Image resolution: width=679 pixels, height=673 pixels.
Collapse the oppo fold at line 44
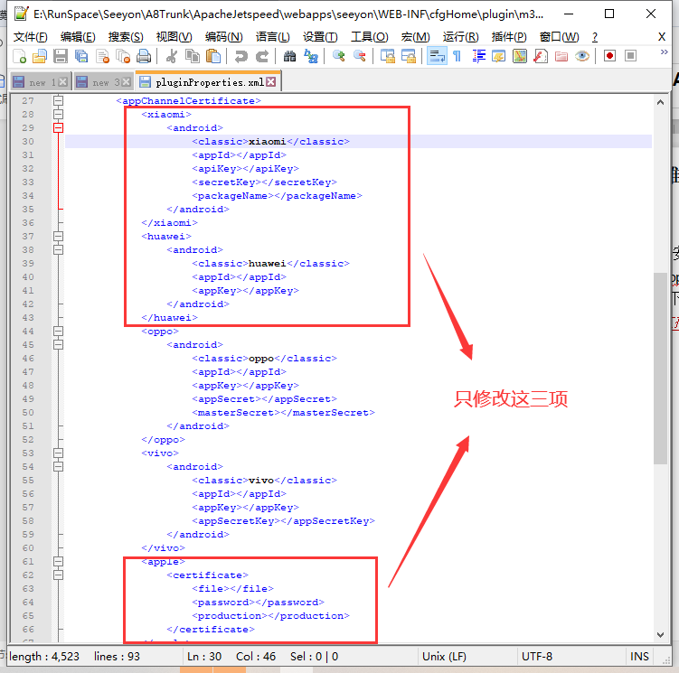click(x=58, y=332)
